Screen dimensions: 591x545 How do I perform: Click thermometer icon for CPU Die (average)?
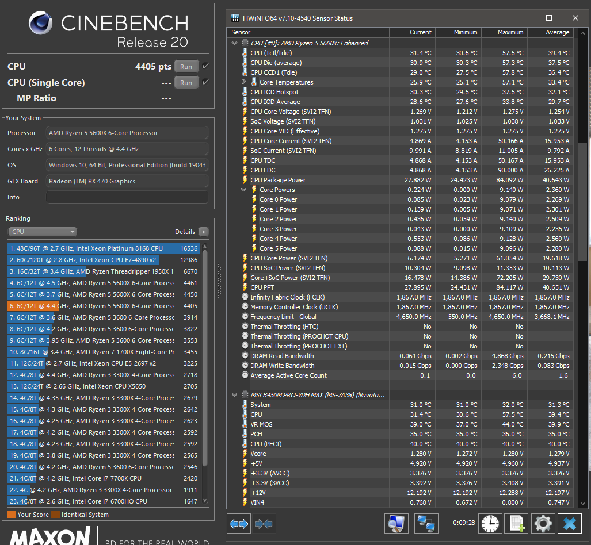[x=245, y=63]
